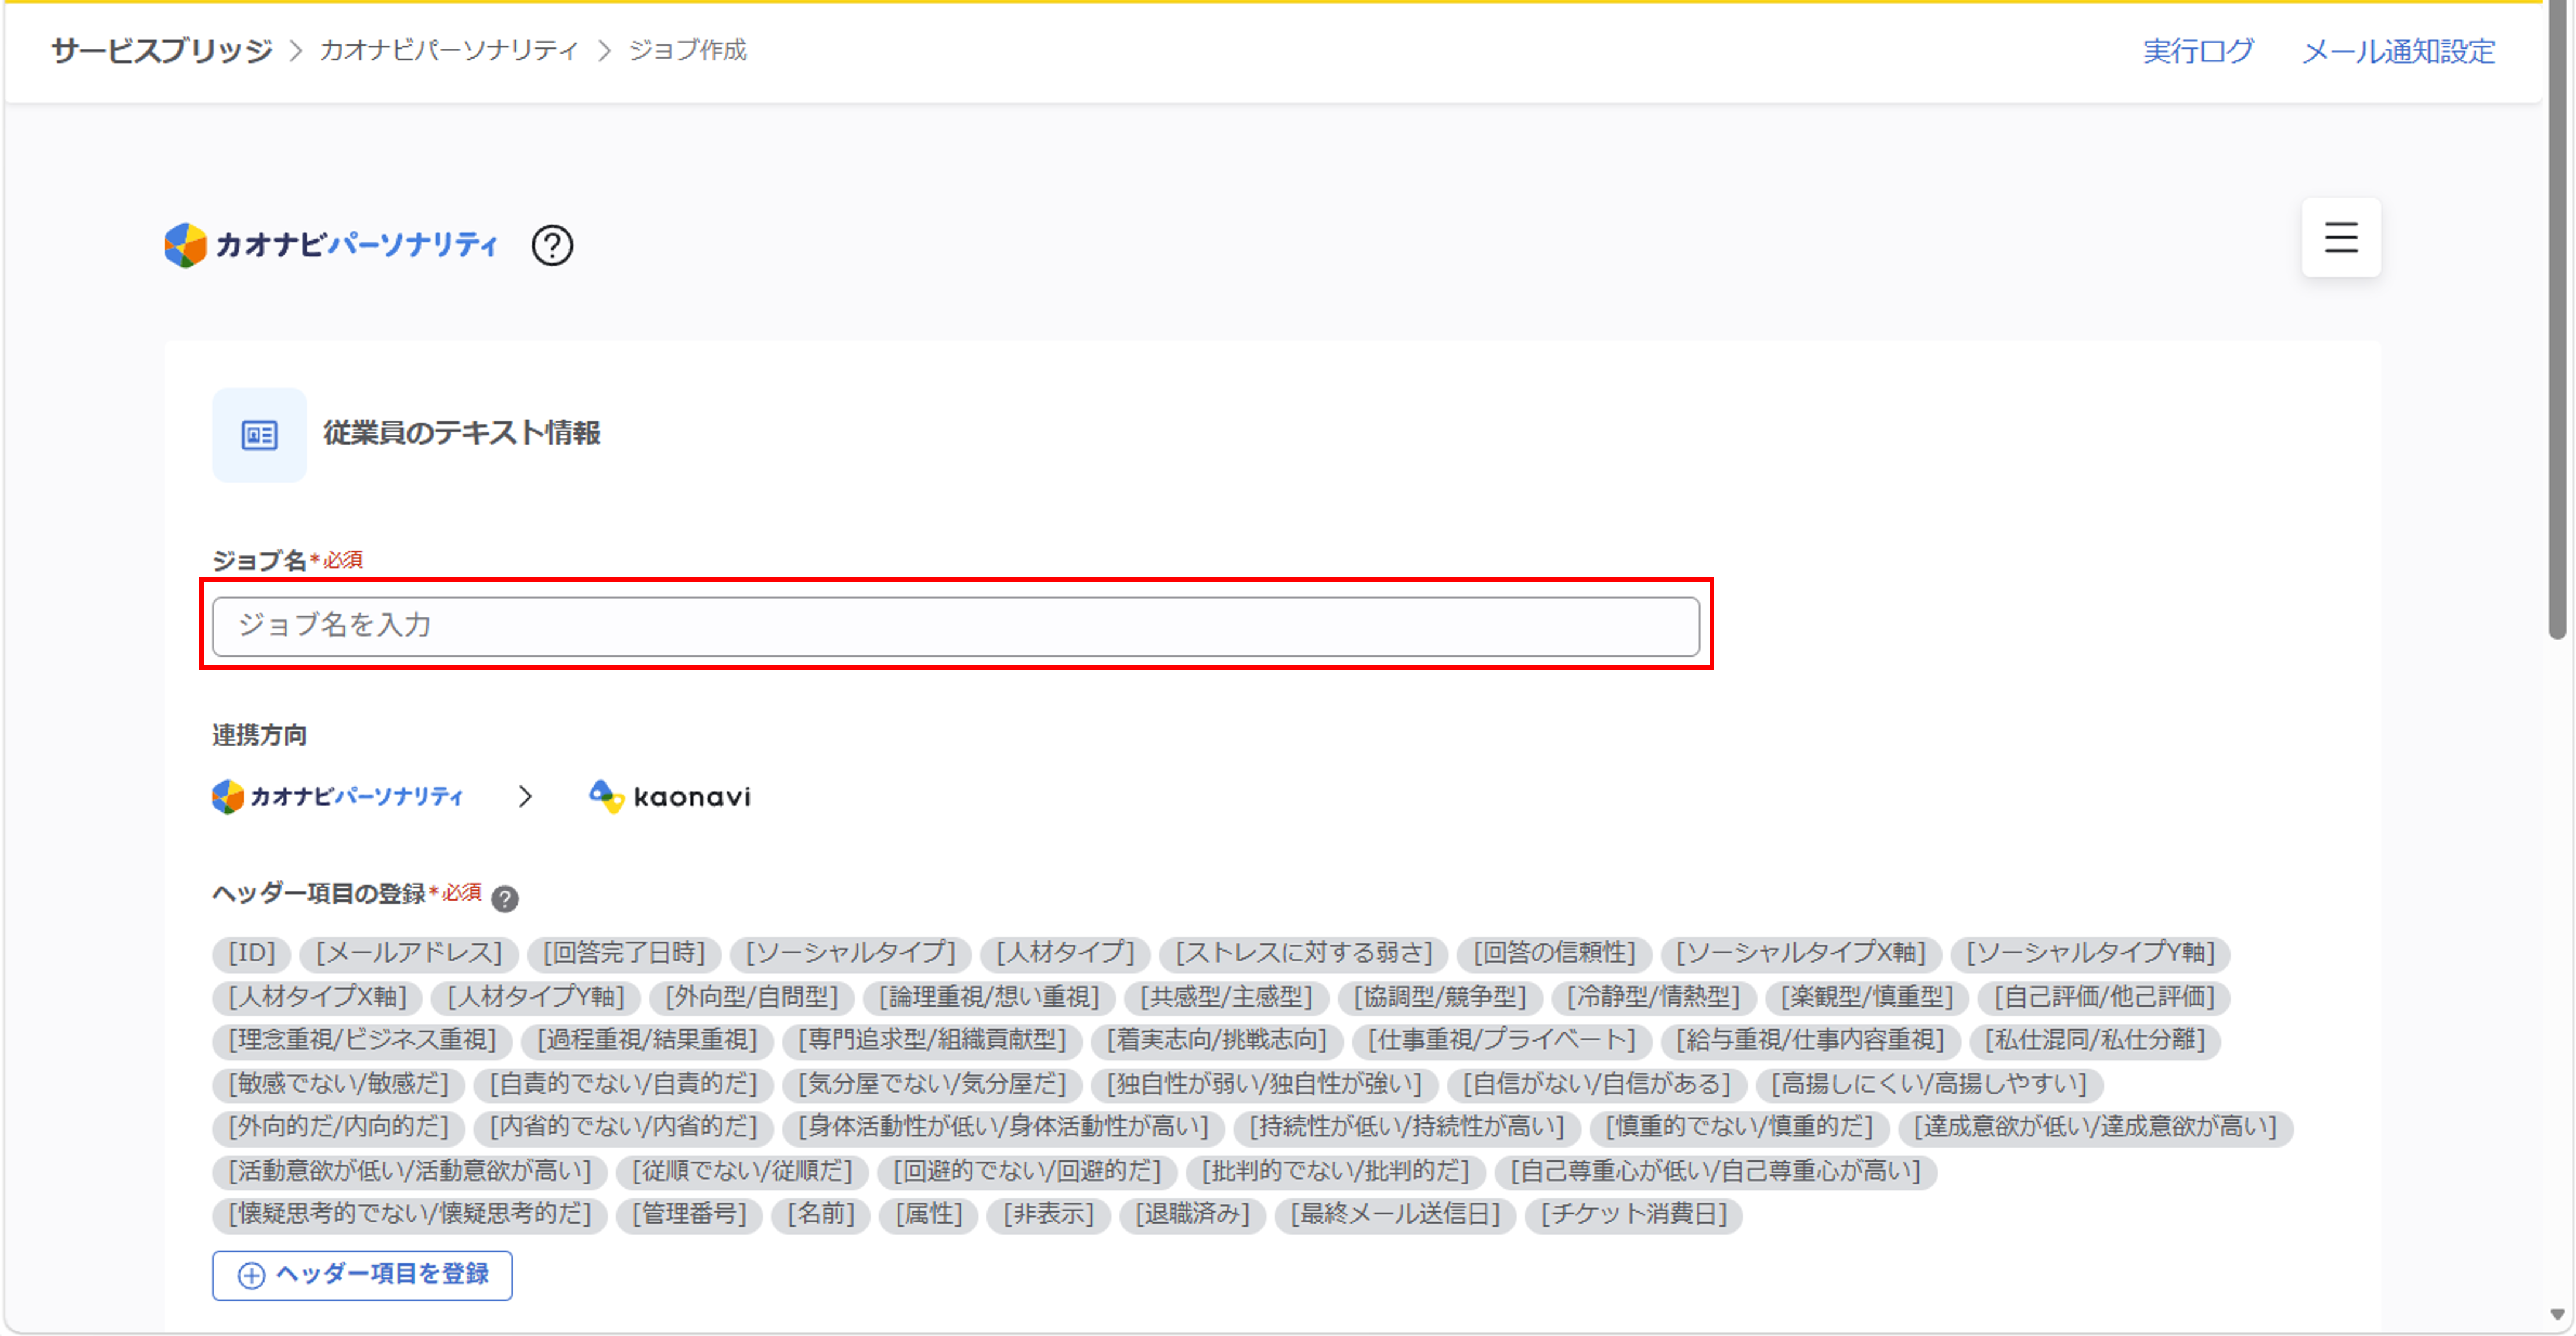Click the vertical page scrollbar thumb

[x=2558, y=320]
